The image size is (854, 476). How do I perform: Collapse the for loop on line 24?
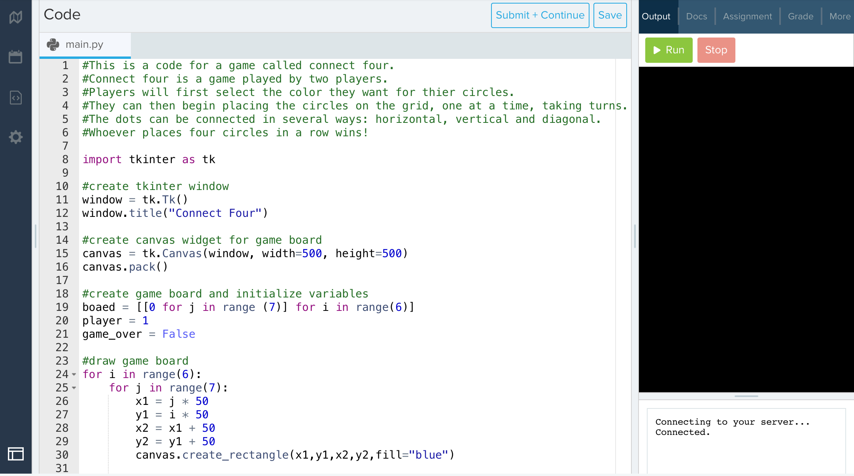click(x=74, y=374)
